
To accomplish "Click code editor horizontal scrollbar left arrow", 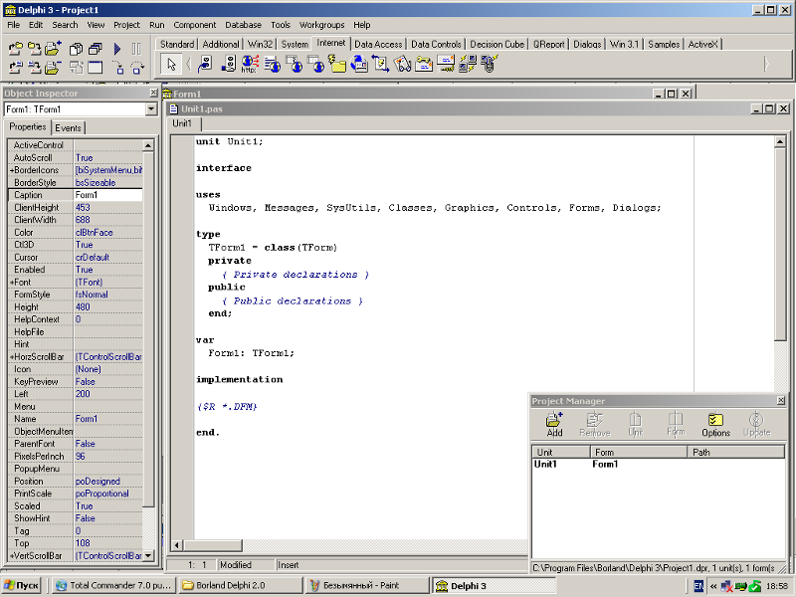I will 177,545.
